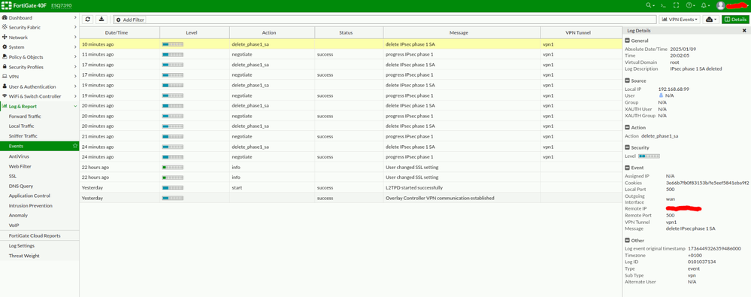The height and width of the screenshot is (297, 751).
Task: Collapse the Other section in Log Details
Action: pyautogui.click(x=628, y=241)
